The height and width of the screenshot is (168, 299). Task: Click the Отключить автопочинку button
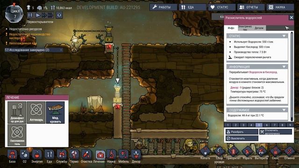[x=276, y=132]
